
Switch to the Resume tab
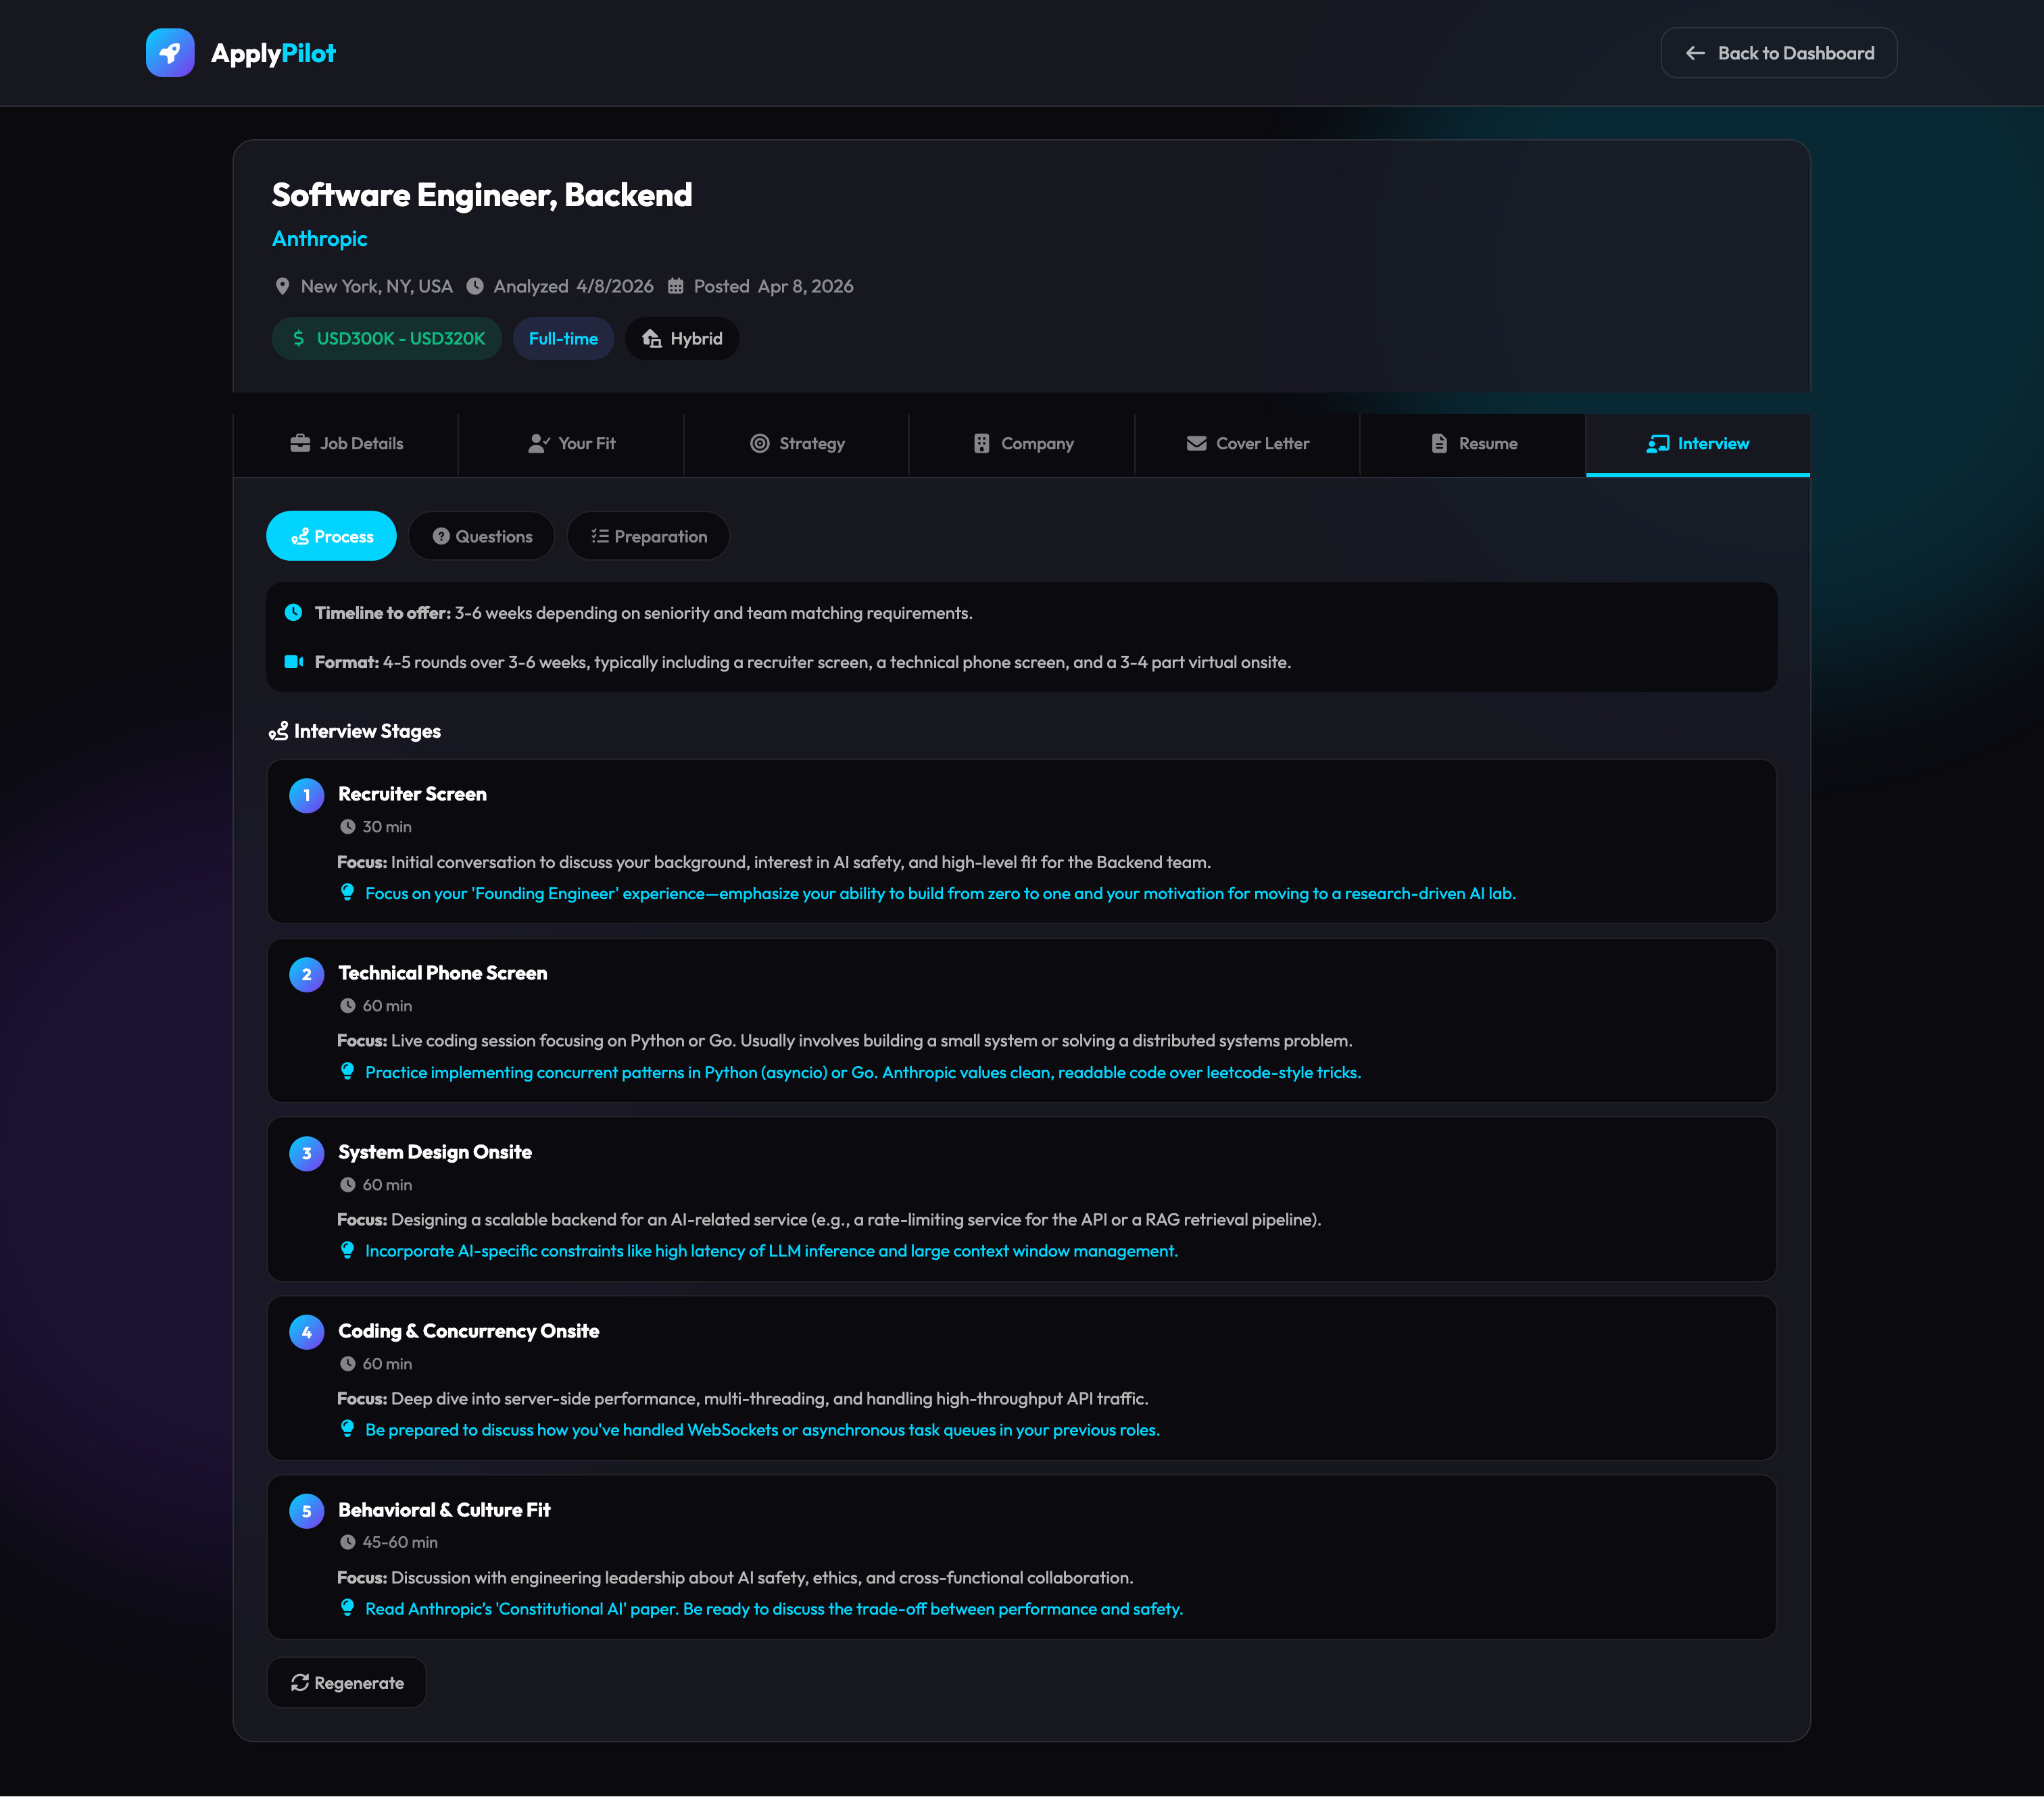click(x=1473, y=444)
